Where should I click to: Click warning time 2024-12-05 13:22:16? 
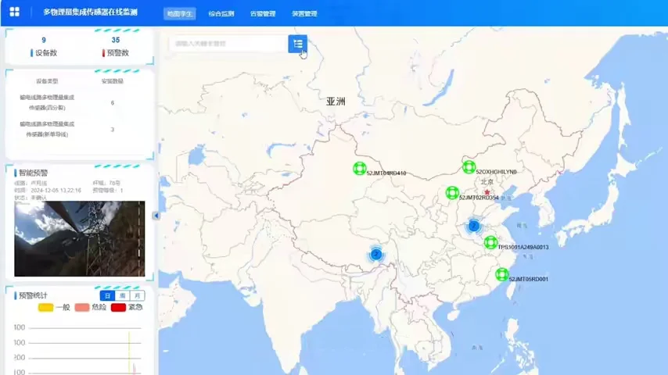[x=56, y=191]
